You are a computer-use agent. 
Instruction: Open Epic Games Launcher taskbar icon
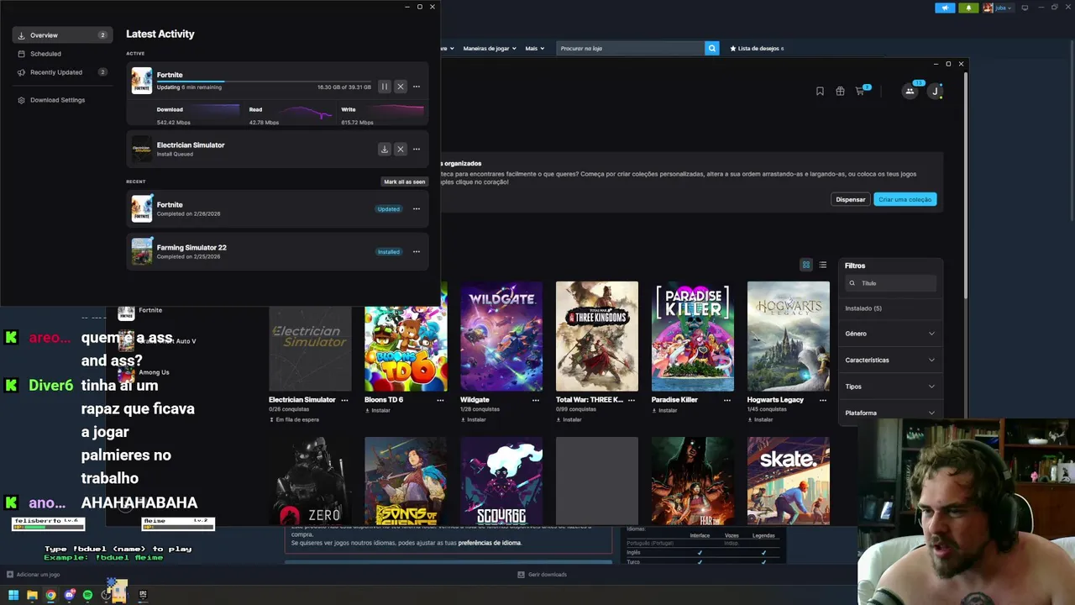[x=143, y=595]
